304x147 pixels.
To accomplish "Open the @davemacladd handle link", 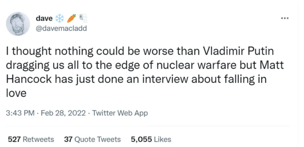I will [61, 29].
